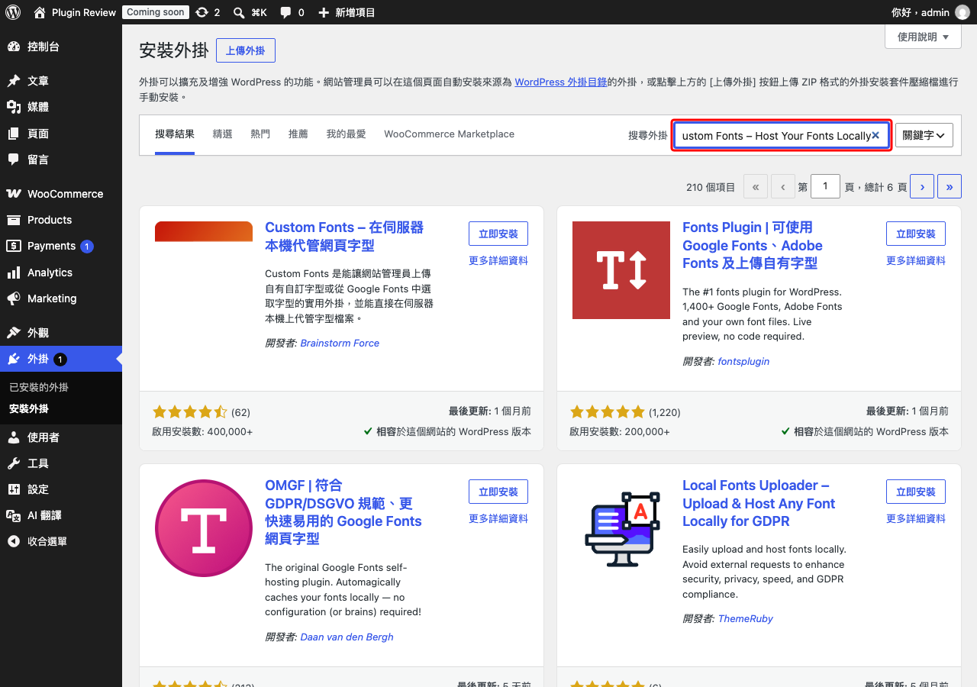
Task: Expand the 使用說明 help dropdown
Action: (923, 37)
